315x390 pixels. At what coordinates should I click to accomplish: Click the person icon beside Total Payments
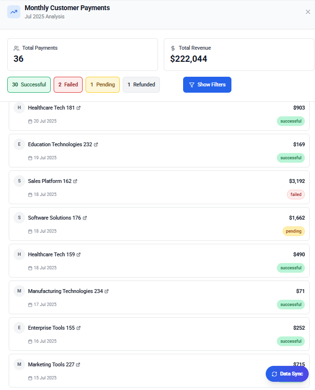click(x=17, y=48)
